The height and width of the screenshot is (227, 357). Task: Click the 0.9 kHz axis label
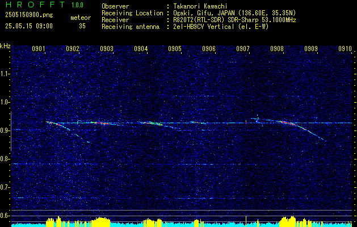click(5, 131)
